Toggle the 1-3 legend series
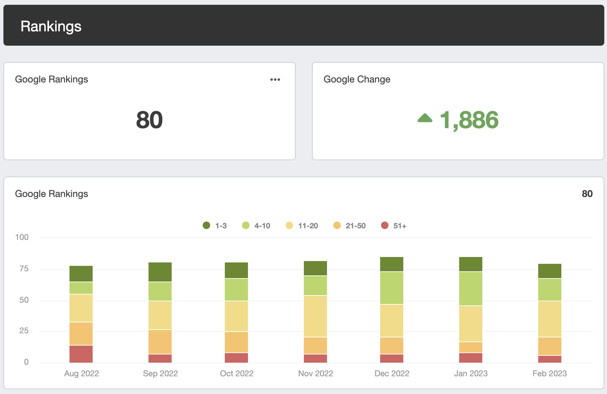The image size is (607, 394). coord(215,226)
